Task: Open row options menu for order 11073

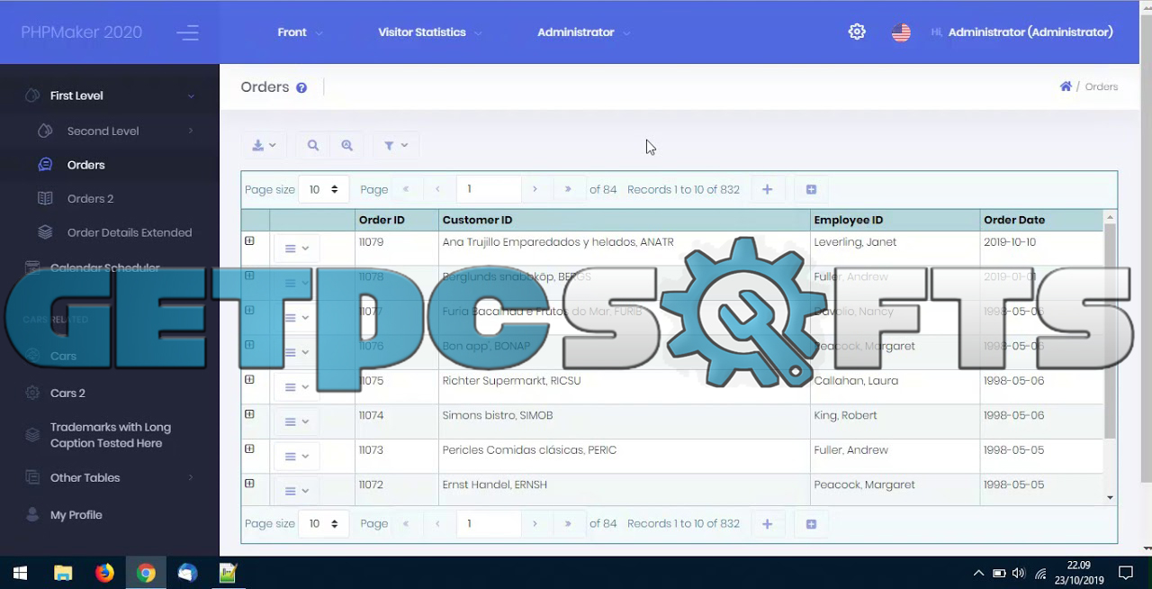Action: (296, 457)
